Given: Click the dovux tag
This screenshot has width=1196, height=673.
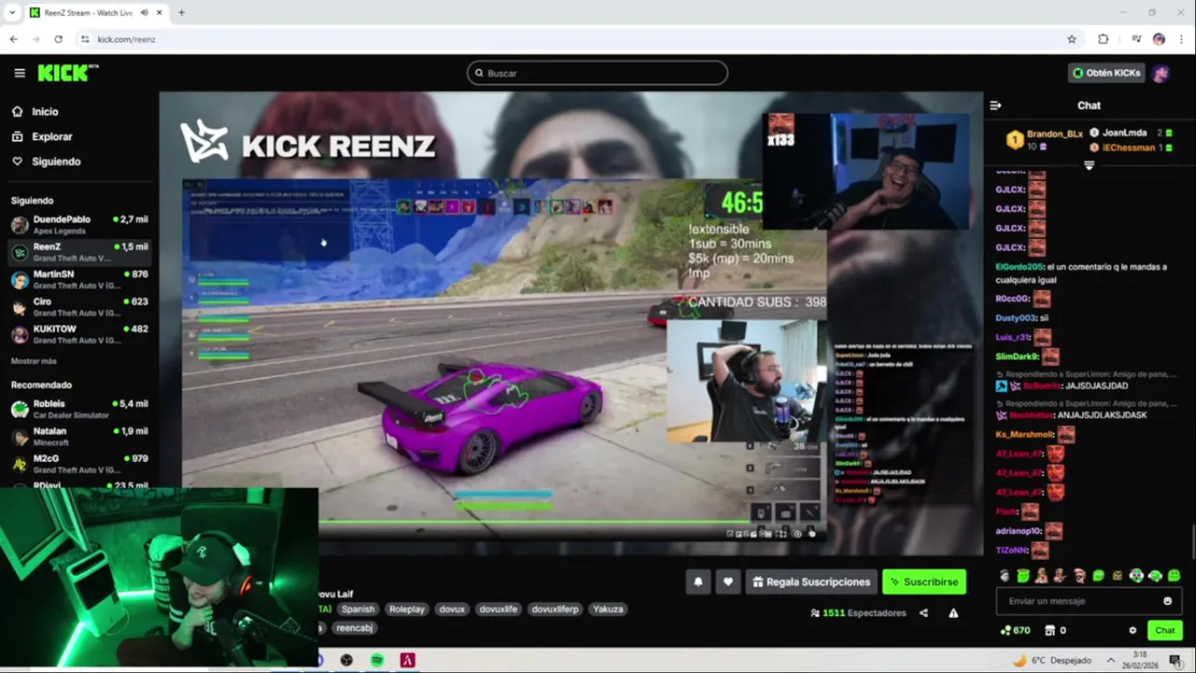Looking at the screenshot, I should pyautogui.click(x=451, y=609).
